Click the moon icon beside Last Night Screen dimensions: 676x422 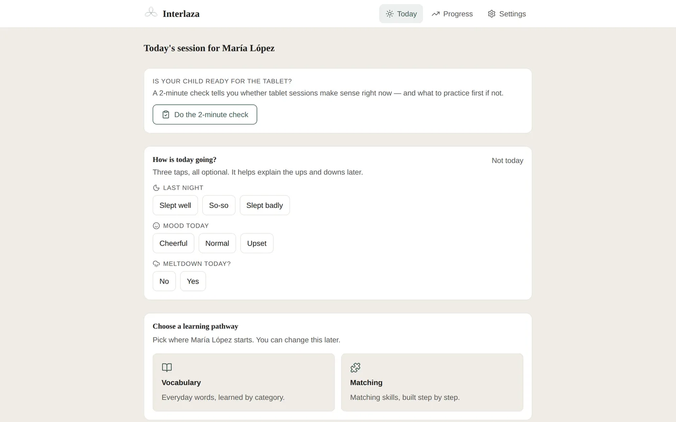156,188
